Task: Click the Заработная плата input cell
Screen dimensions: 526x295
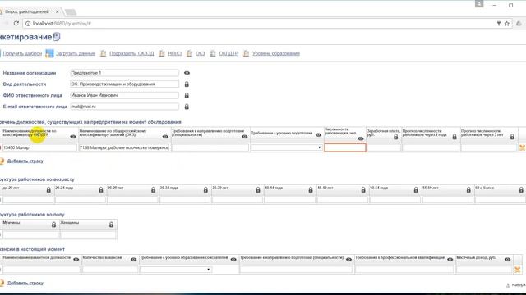Action: (x=384, y=147)
